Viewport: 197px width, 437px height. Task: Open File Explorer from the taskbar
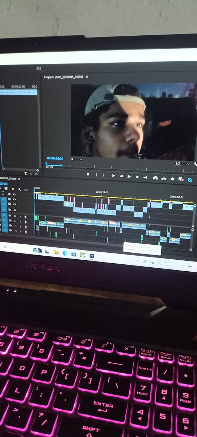tap(56, 252)
